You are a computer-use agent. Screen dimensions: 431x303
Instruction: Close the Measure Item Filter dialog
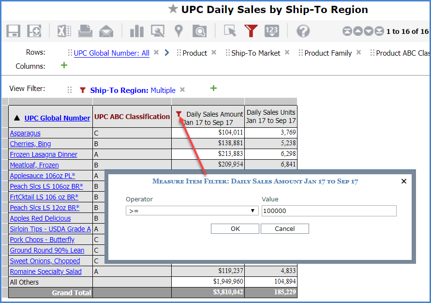(x=404, y=181)
